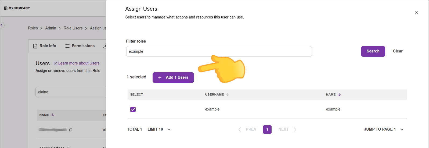Uncheck the example user checkbox
Screen dimensions: 429x148
[x=133, y=109]
